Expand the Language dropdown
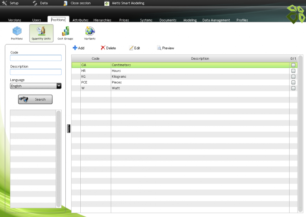Image resolution: width=306 pixels, height=217 pixels. [x=59, y=86]
